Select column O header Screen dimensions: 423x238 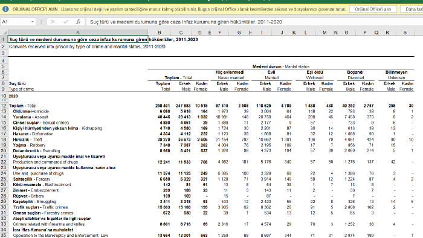[x=346, y=33]
